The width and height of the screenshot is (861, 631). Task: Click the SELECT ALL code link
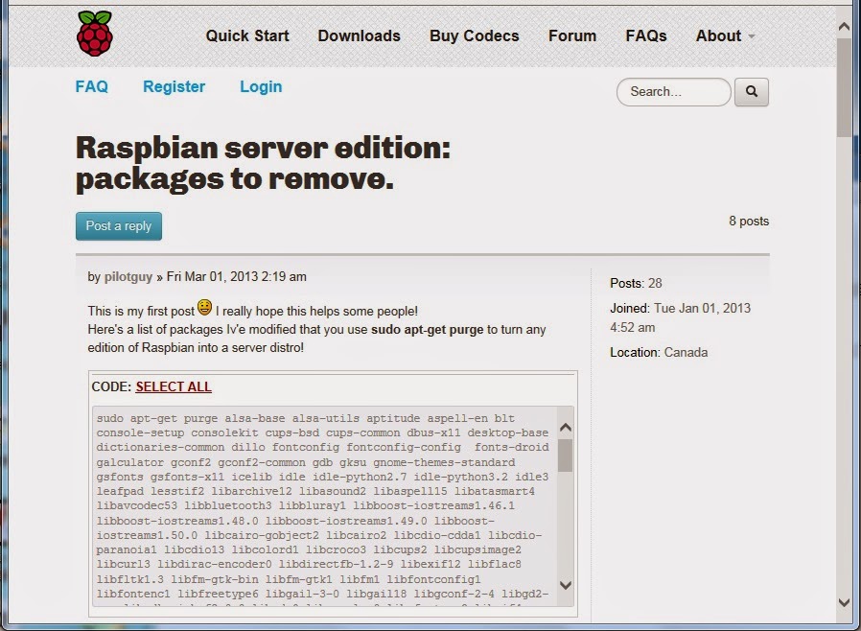[x=174, y=386]
